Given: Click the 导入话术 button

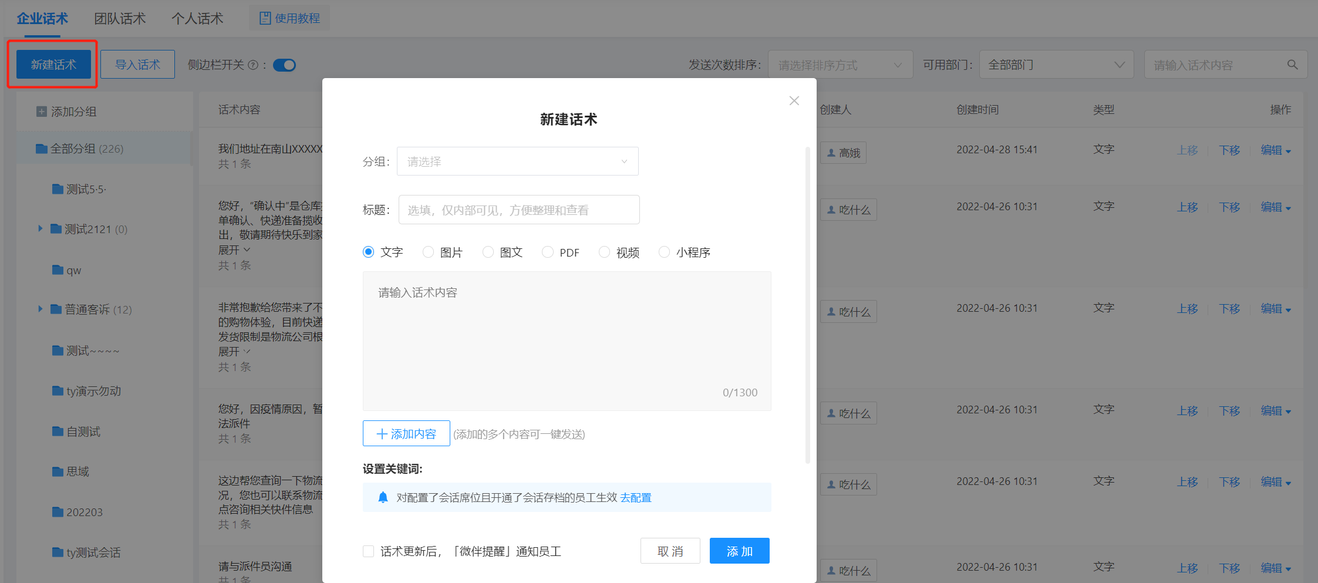Looking at the screenshot, I should pyautogui.click(x=137, y=65).
